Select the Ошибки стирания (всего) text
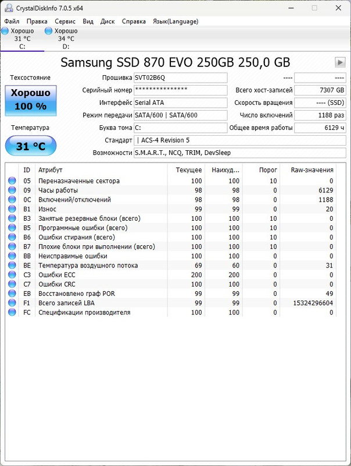This screenshot has width=351, height=466. point(77,237)
